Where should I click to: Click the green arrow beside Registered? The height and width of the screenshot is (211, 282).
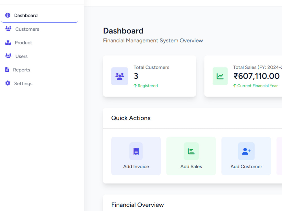(x=135, y=86)
